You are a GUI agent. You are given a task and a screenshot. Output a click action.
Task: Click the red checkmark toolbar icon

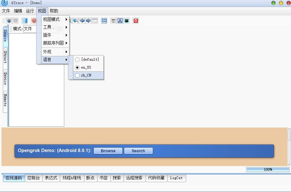(34, 21)
